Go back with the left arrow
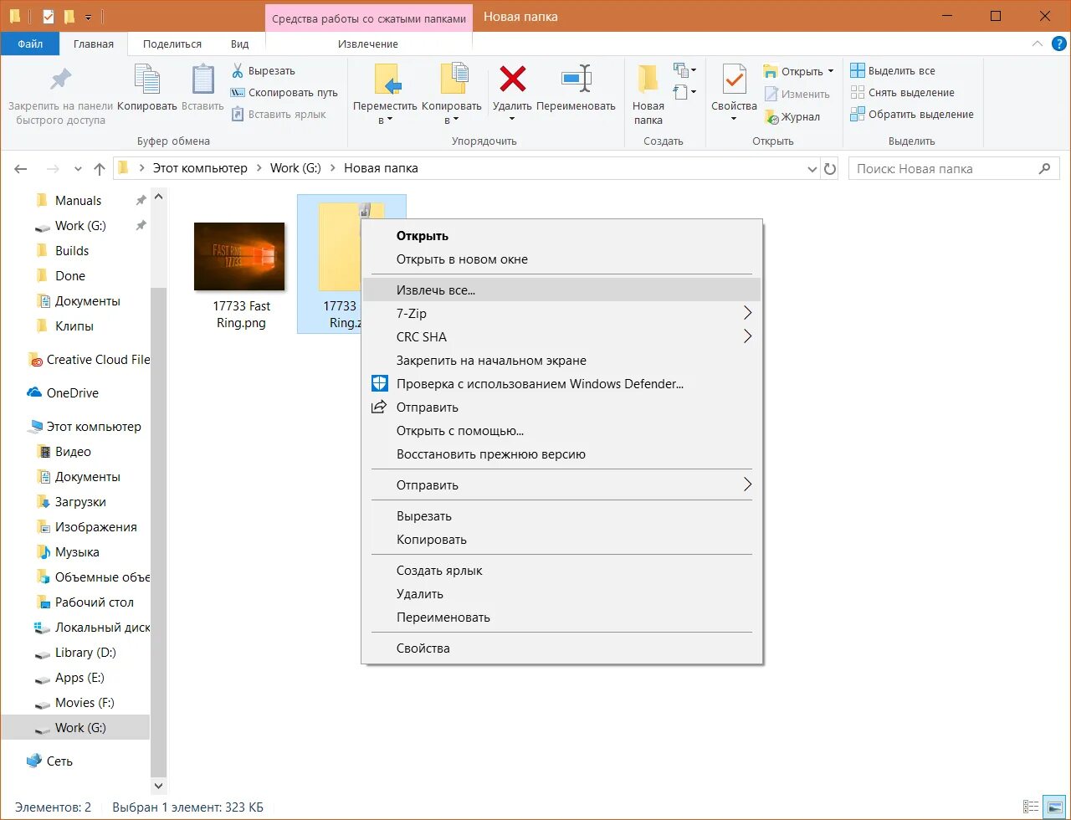 point(21,169)
